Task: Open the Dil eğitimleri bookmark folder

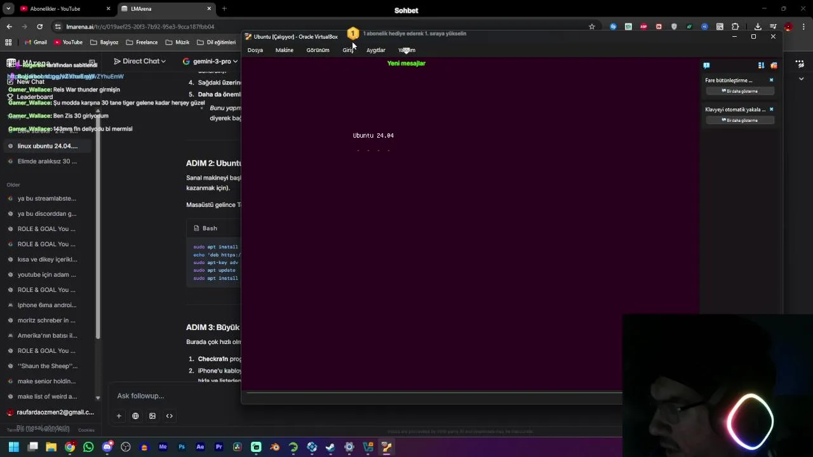Action: pos(216,43)
